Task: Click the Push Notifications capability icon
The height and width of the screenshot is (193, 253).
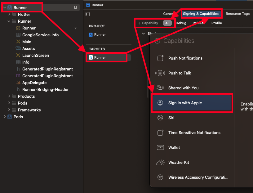Action: click(160, 58)
